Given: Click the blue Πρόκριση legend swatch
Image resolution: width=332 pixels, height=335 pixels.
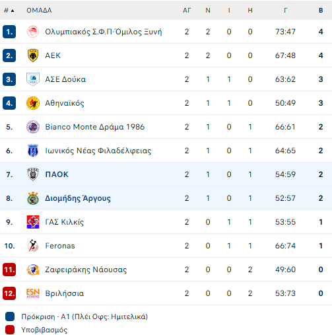Looking at the screenshot, I should (10, 316).
